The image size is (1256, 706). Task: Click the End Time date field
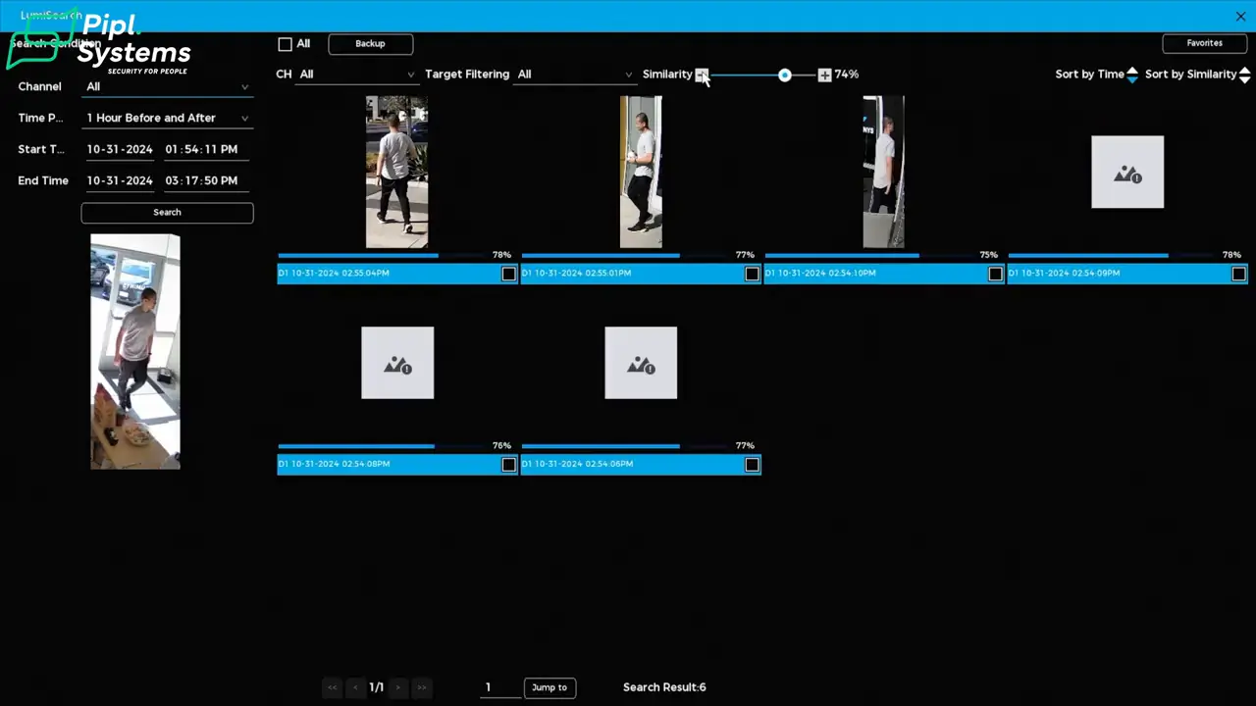click(120, 180)
